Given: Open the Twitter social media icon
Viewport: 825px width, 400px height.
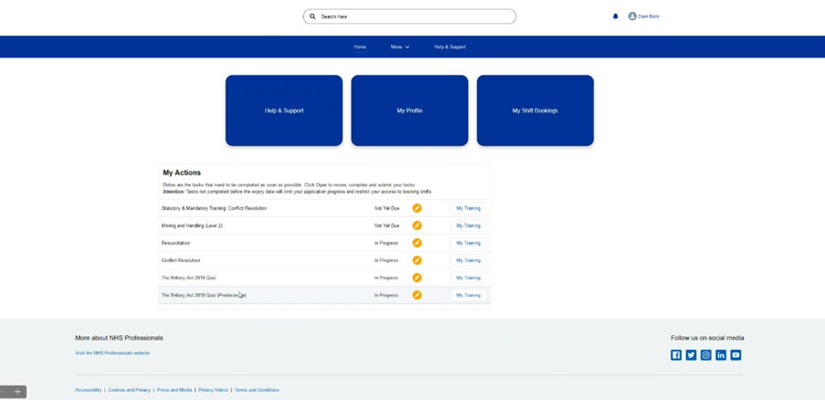Looking at the screenshot, I should (691, 355).
